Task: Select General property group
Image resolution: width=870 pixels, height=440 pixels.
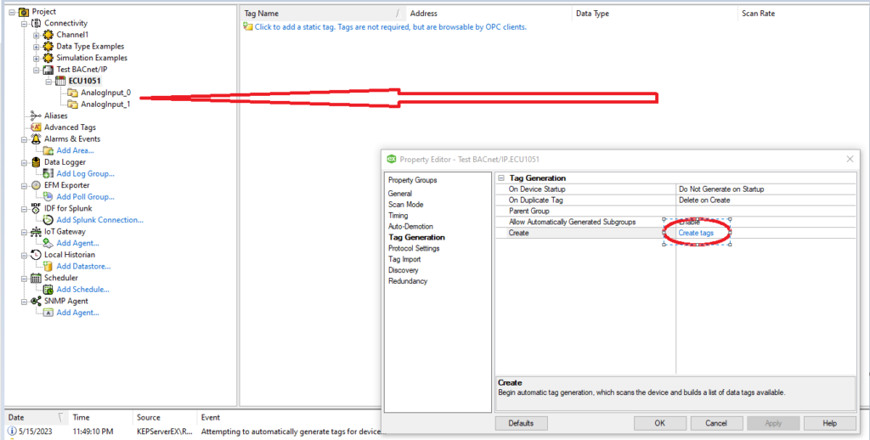Action: click(x=400, y=194)
